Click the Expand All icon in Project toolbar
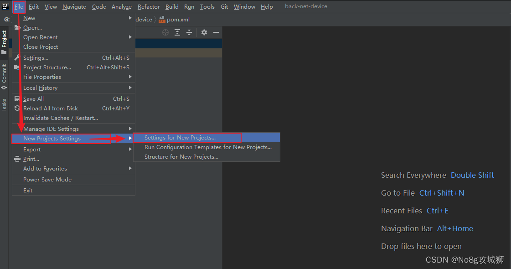This screenshot has height=269, width=511. click(177, 32)
